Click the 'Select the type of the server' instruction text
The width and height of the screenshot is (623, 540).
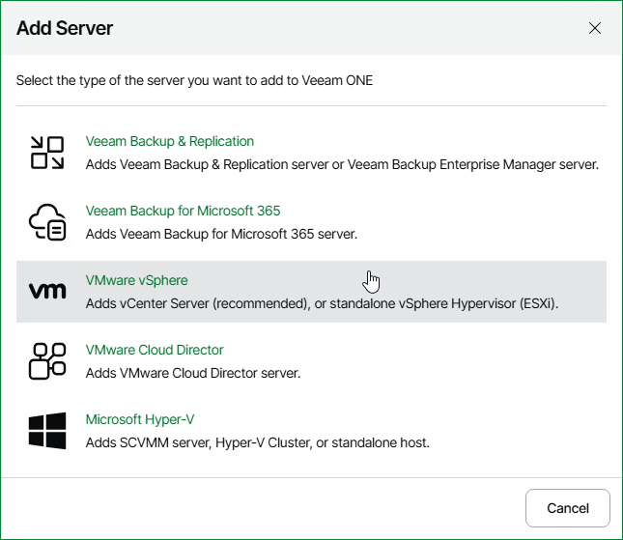point(194,81)
